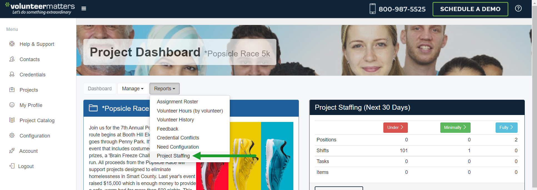Choose Assignment Roster from Reports menu
The height and width of the screenshot is (190, 537).
point(178,102)
